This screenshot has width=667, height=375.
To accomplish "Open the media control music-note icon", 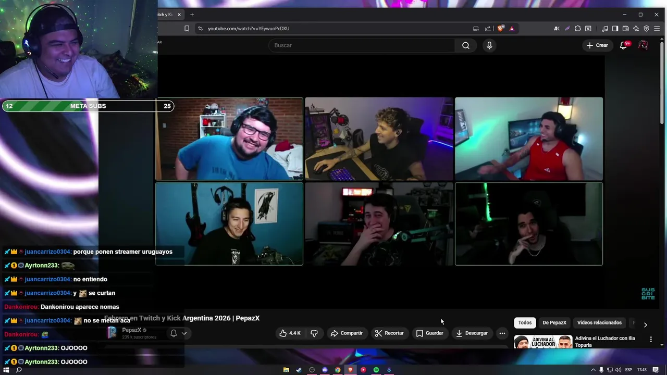I will [x=604, y=29].
